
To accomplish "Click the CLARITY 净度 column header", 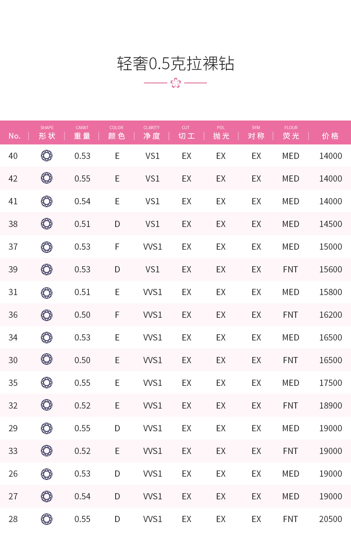I will click(152, 132).
